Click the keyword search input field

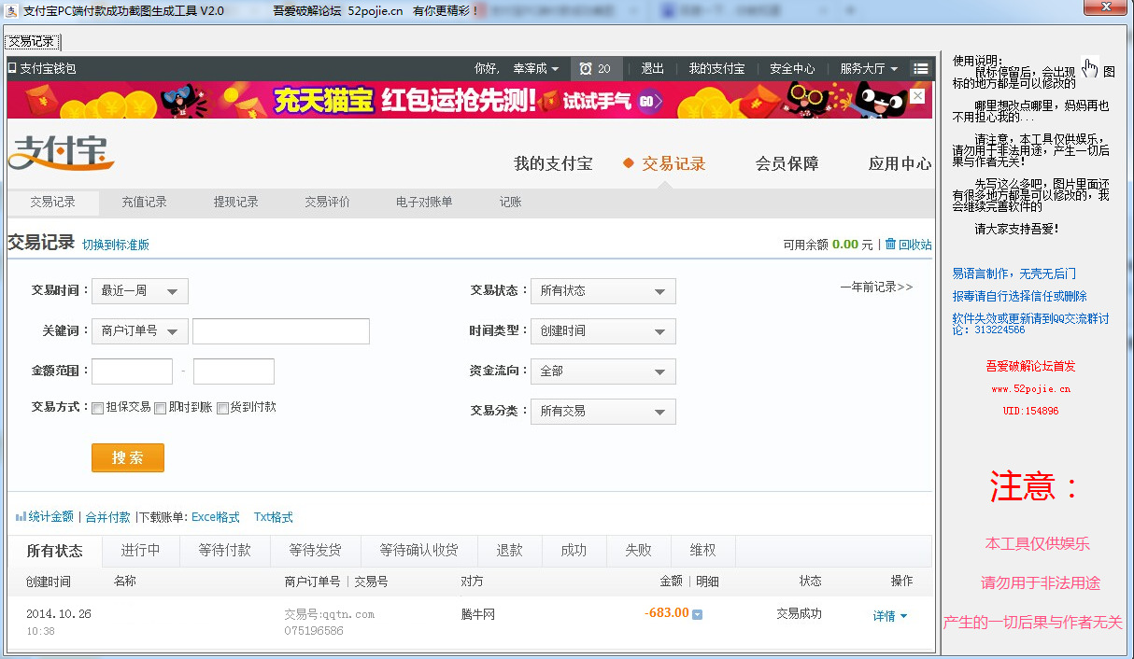tap(279, 330)
